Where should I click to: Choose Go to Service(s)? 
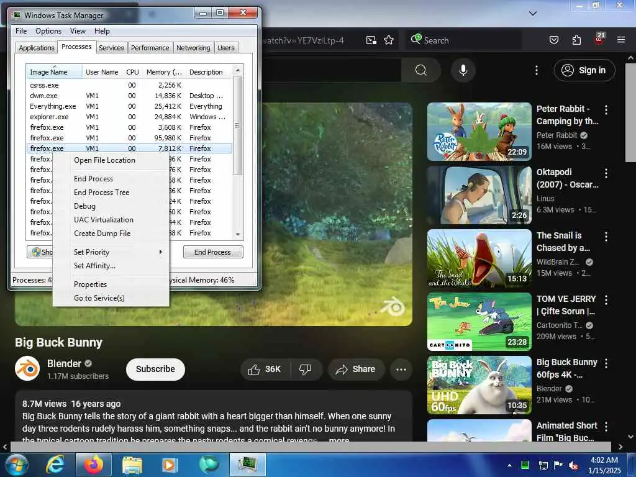tap(99, 298)
